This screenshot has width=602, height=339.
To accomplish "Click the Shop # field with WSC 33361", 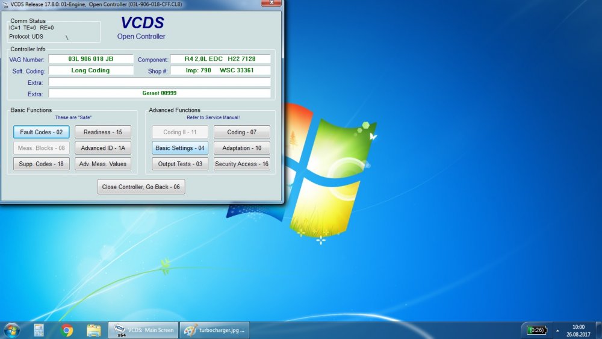I will click(220, 70).
